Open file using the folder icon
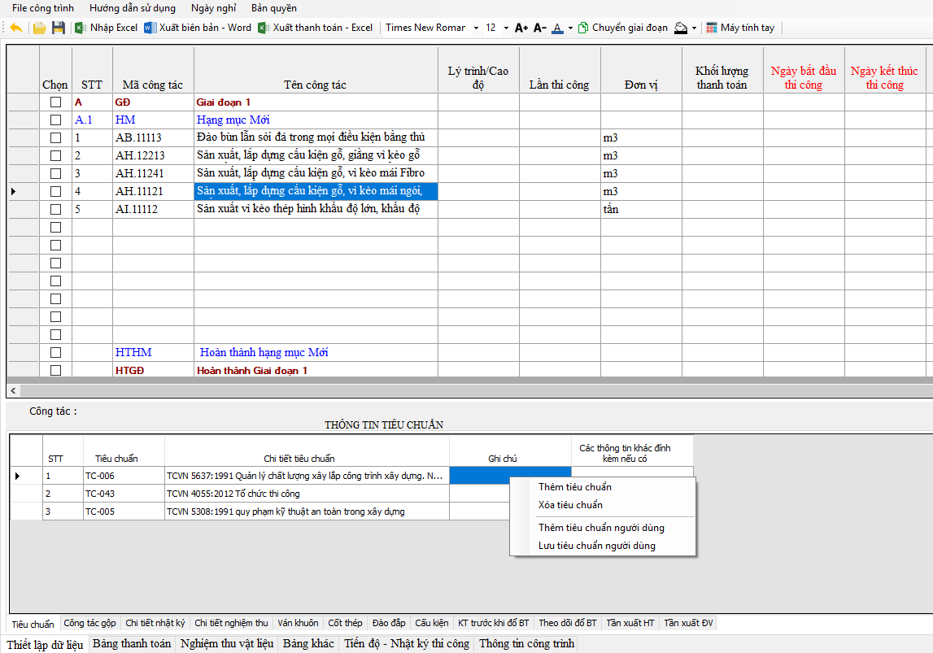 pos(39,28)
